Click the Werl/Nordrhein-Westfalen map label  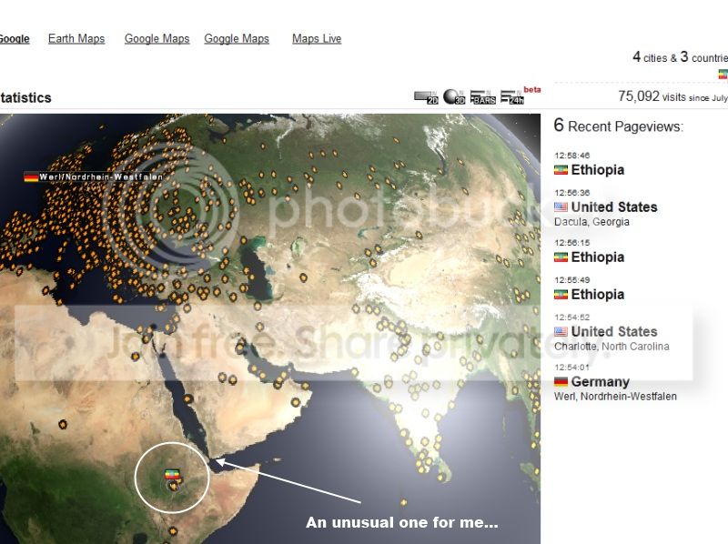[x=101, y=176]
